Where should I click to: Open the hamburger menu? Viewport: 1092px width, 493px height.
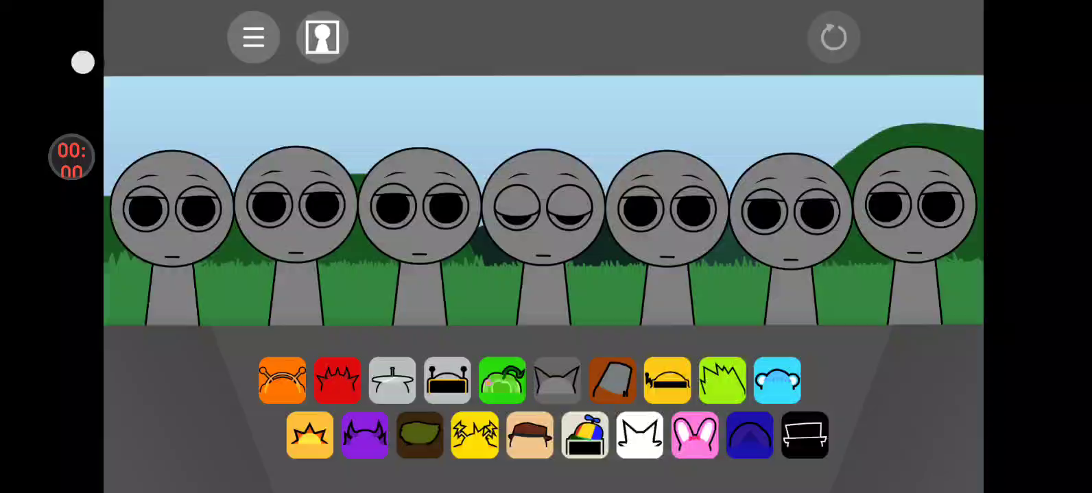tap(253, 37)
